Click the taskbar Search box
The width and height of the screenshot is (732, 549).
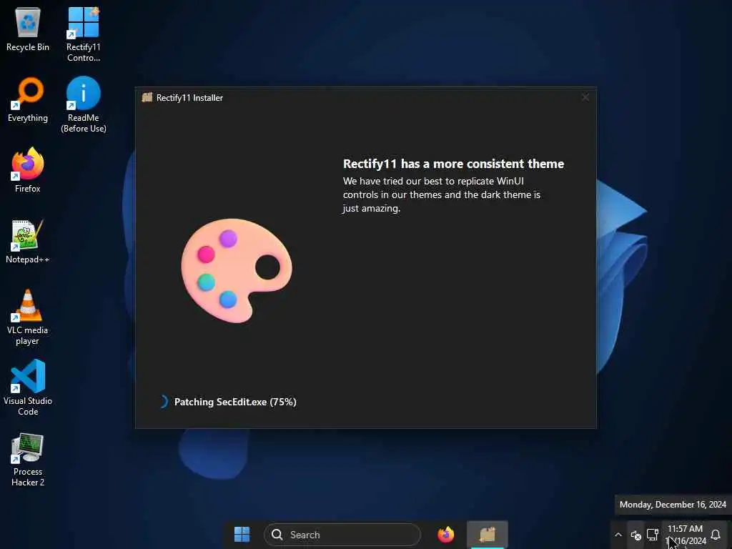342,535
